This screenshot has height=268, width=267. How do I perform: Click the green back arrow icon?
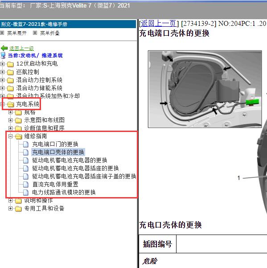coord(4,48)
